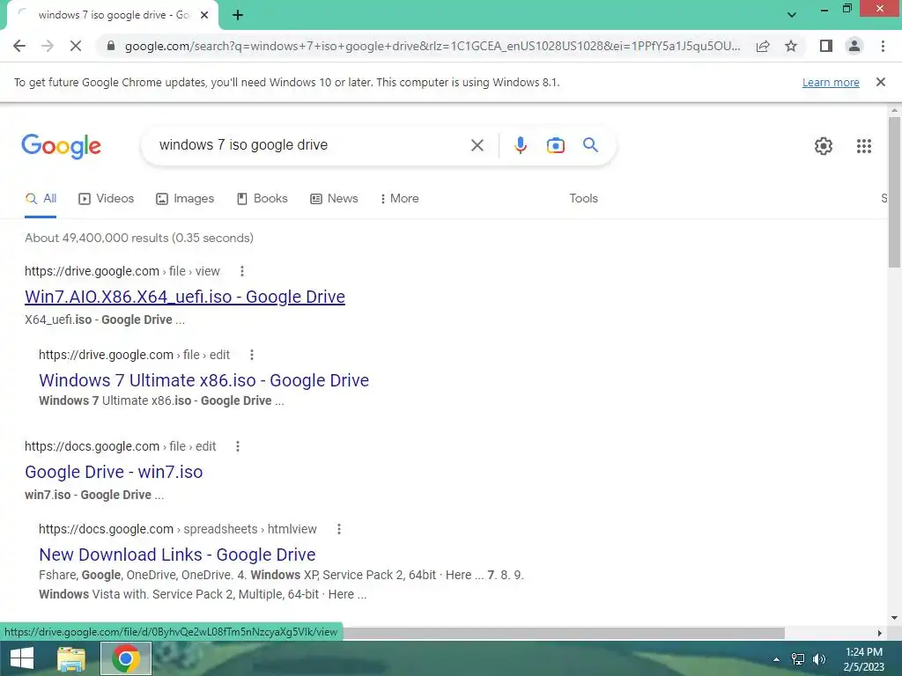
Task: Open options for Win7.AIO result
Action: (x=242, y=271)
